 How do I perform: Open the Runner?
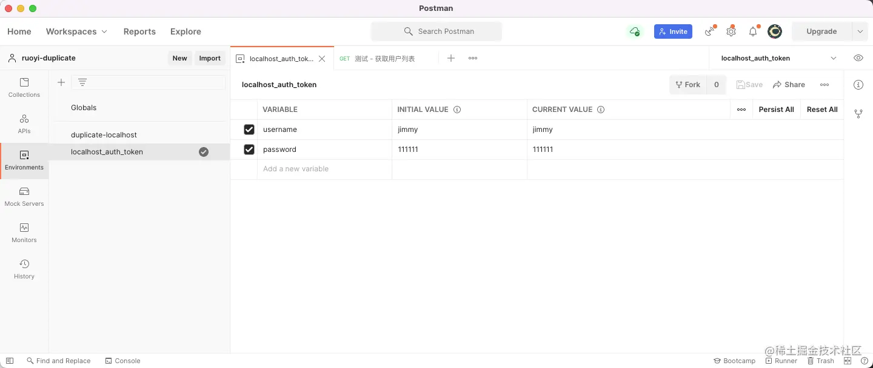click(781, 361)
